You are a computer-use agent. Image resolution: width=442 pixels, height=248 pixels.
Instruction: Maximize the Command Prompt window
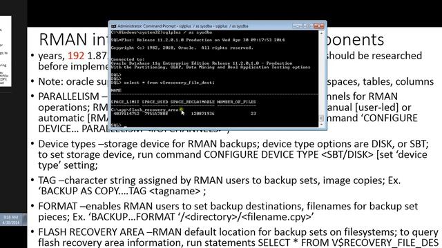coord(308,26)
